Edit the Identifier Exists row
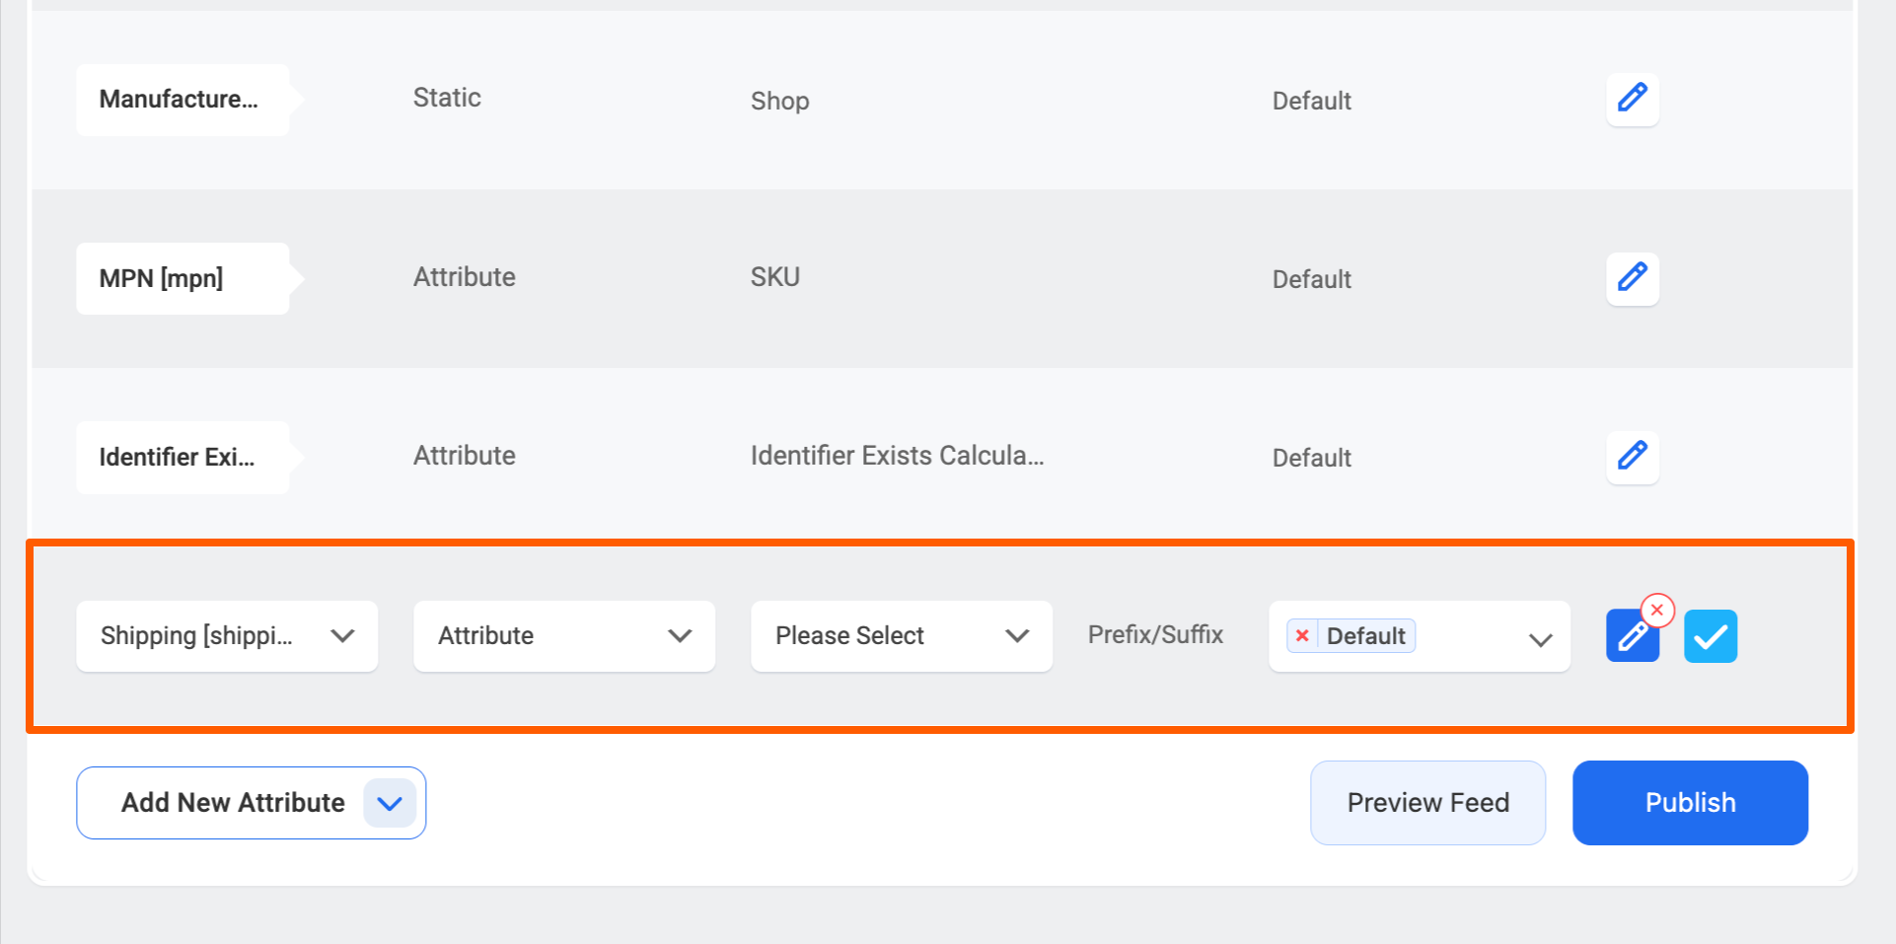The height and width of the screenshot is (944, 1896). [1632, 457]
